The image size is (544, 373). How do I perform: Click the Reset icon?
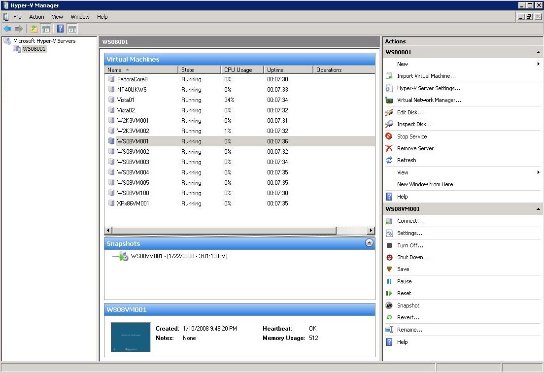pyautogui.click(x=389, y=294)
